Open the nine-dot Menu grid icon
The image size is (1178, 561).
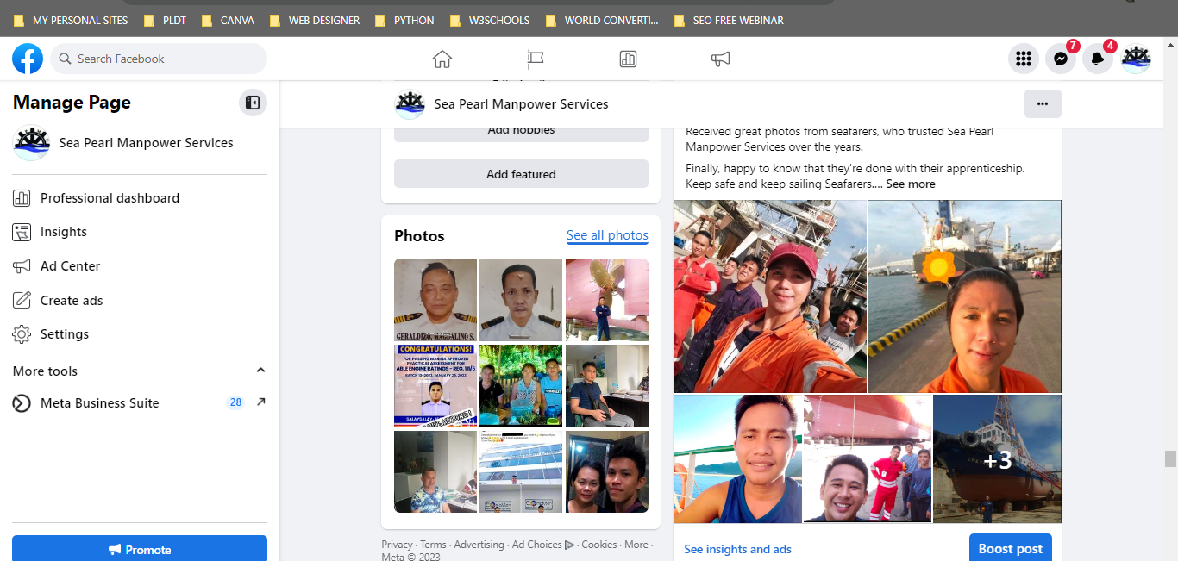coord(1024,59)
